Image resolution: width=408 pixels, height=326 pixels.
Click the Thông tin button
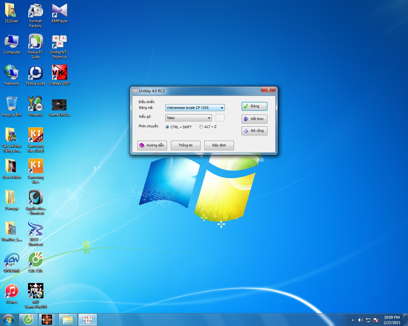[186, 145]
